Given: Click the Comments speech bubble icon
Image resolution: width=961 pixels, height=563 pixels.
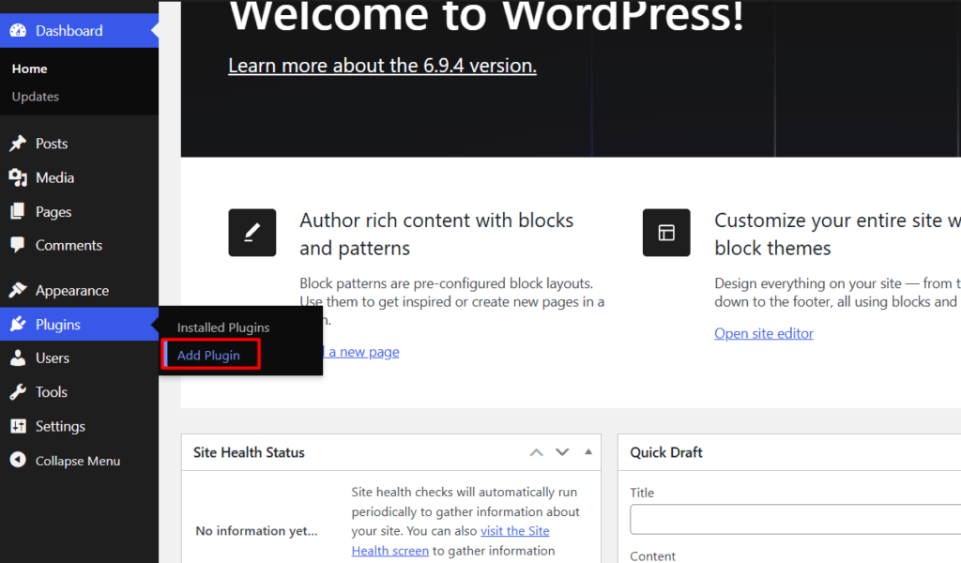Looking at the screenshot, I should (18, 245).
